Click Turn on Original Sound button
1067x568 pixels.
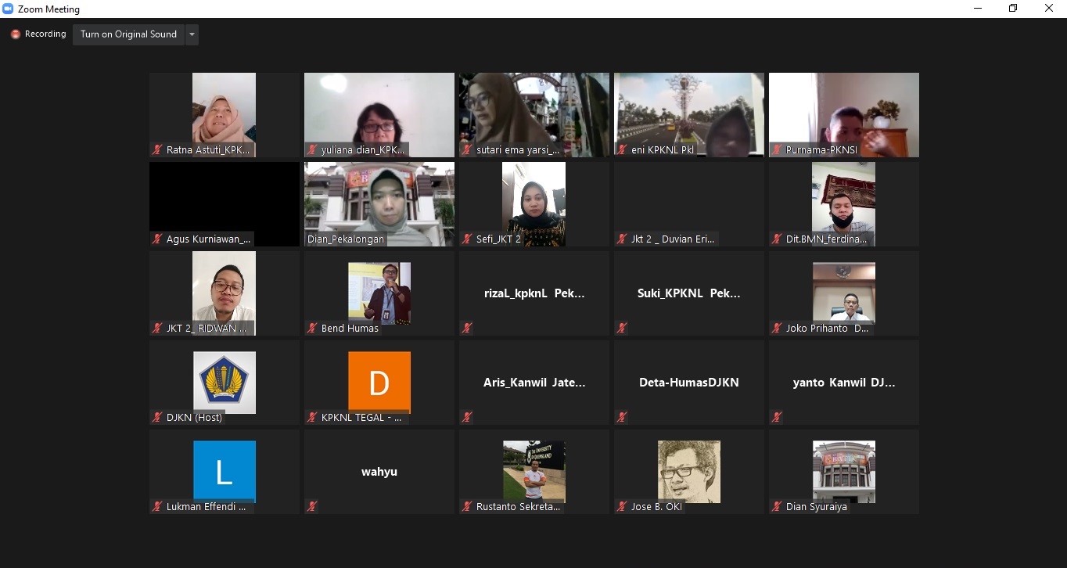pos(128,34)
